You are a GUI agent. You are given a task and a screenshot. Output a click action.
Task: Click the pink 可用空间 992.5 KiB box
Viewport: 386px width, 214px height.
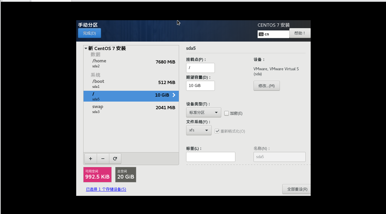pos(98,174)
